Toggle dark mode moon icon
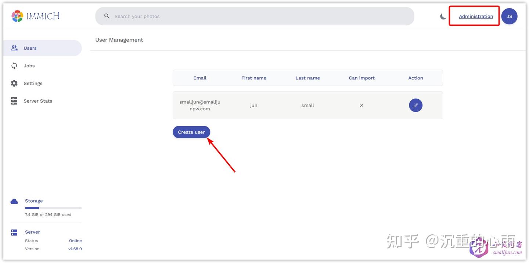Viewport: 529px width, 263px height. [x=443, y=16]
